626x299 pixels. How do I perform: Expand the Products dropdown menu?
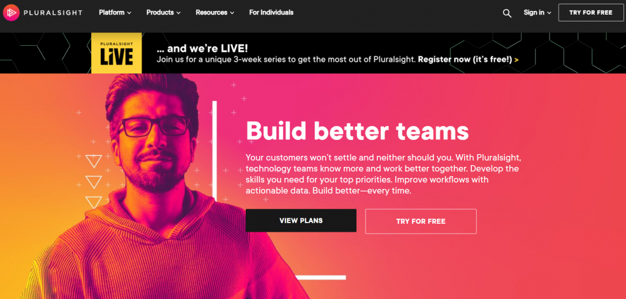163,12
